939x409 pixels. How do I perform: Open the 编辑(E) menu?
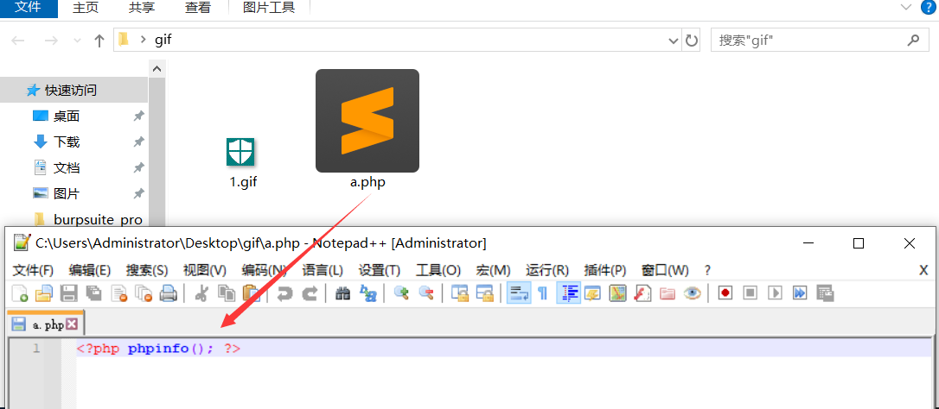coord(90,270)
